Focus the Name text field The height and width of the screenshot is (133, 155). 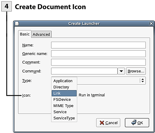click(x=98, y=45)
